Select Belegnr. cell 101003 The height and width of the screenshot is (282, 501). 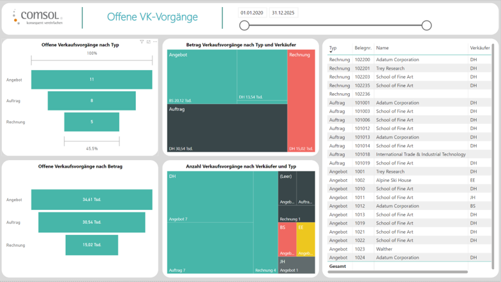[x=363, y=112]
